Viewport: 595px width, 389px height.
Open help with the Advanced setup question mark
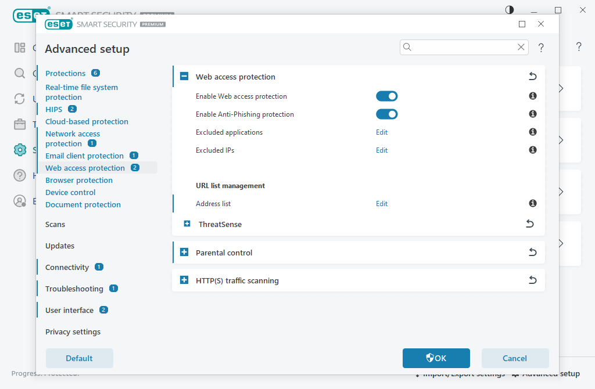click(541, 48)
